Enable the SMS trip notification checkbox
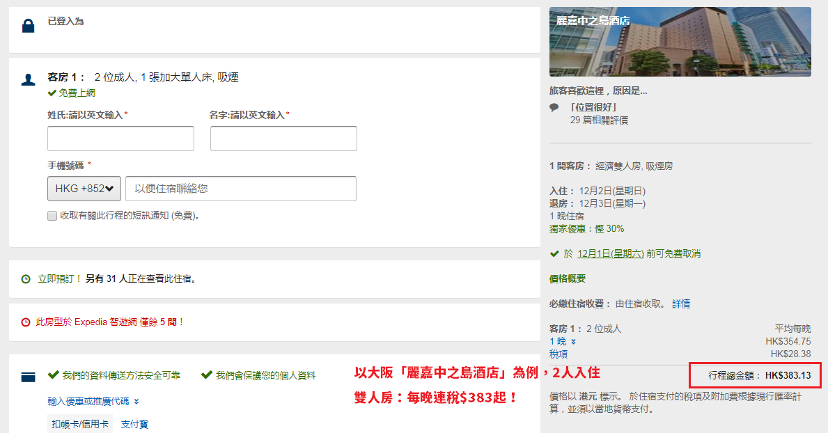The height and width of the screenshot is (433, 828). 52,215
